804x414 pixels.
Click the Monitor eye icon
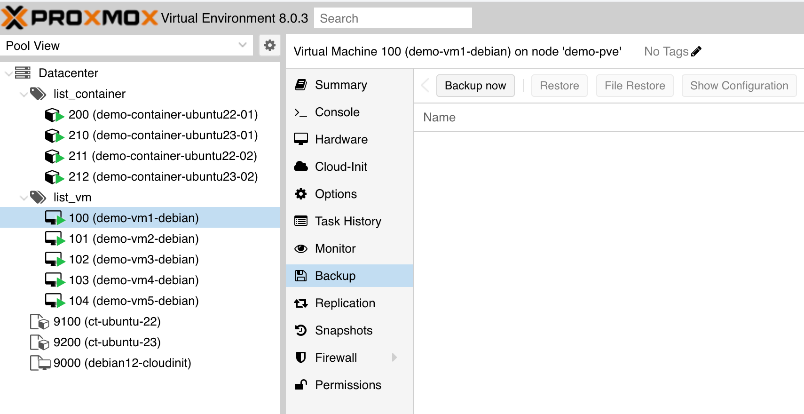(301, 248)
